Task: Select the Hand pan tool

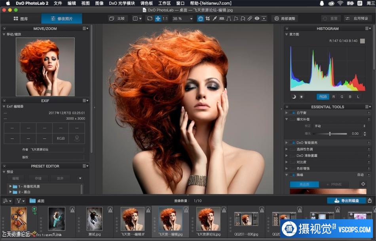Action: (x=201, y=19)
